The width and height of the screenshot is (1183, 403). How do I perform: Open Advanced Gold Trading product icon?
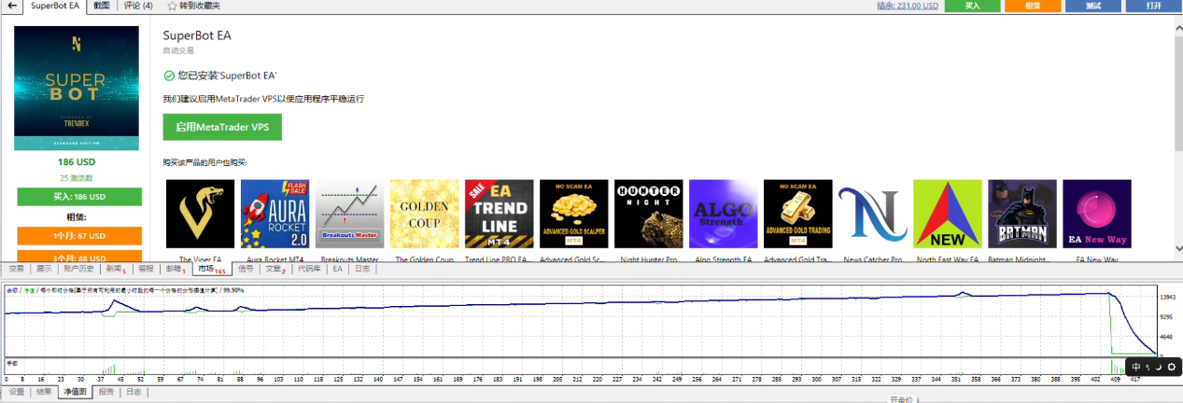[x=798, y=214]
